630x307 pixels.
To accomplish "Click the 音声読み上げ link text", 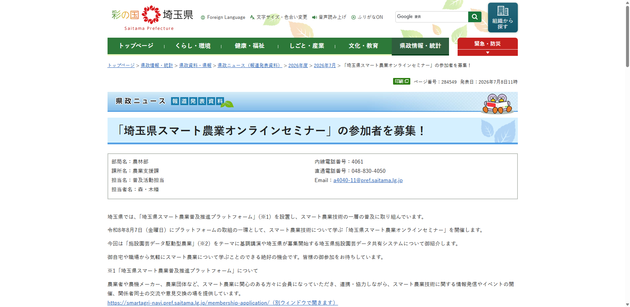I will [x=332, y=17].
